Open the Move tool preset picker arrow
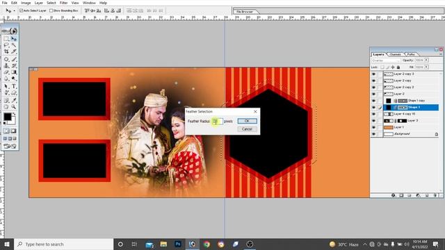The image size is (445, 250). (14, 11)
